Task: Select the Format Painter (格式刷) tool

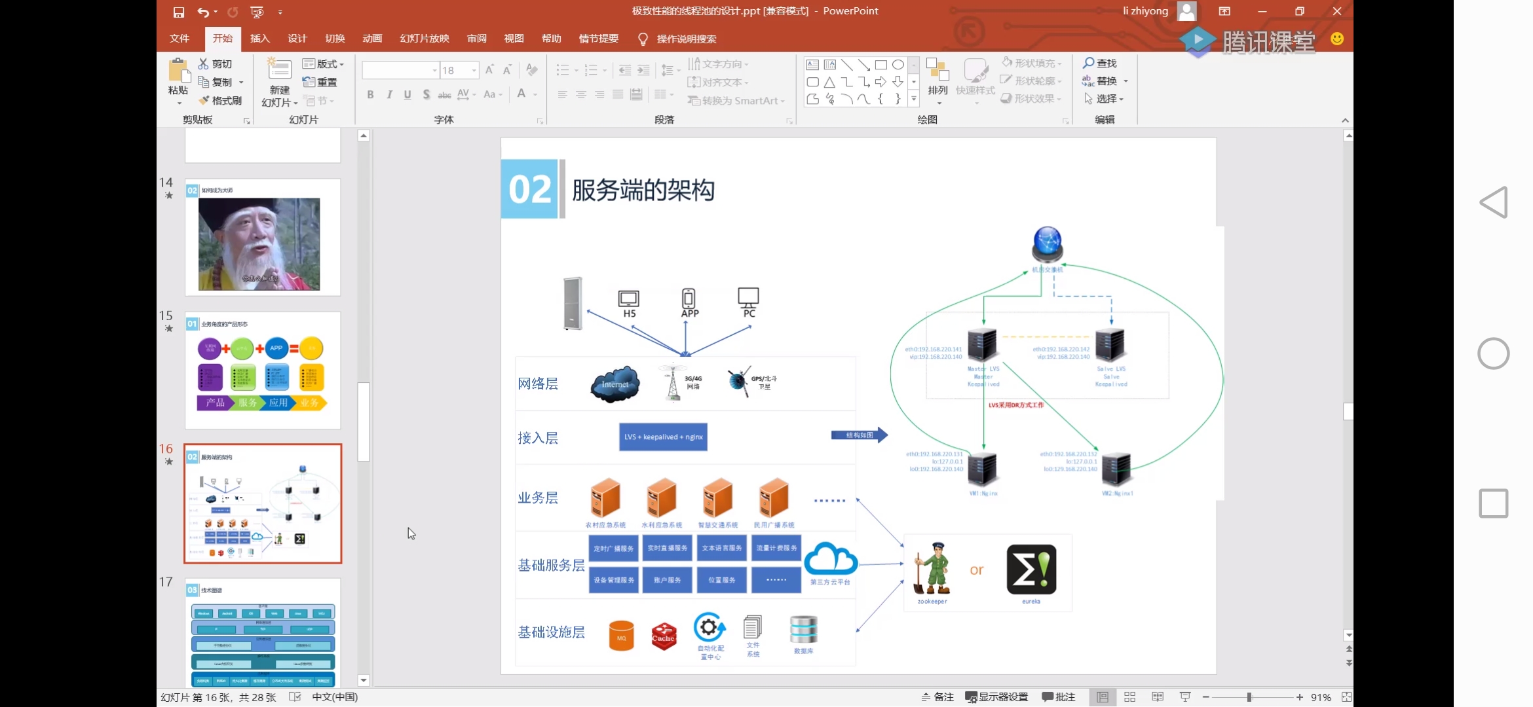Action: pos(221,100)
